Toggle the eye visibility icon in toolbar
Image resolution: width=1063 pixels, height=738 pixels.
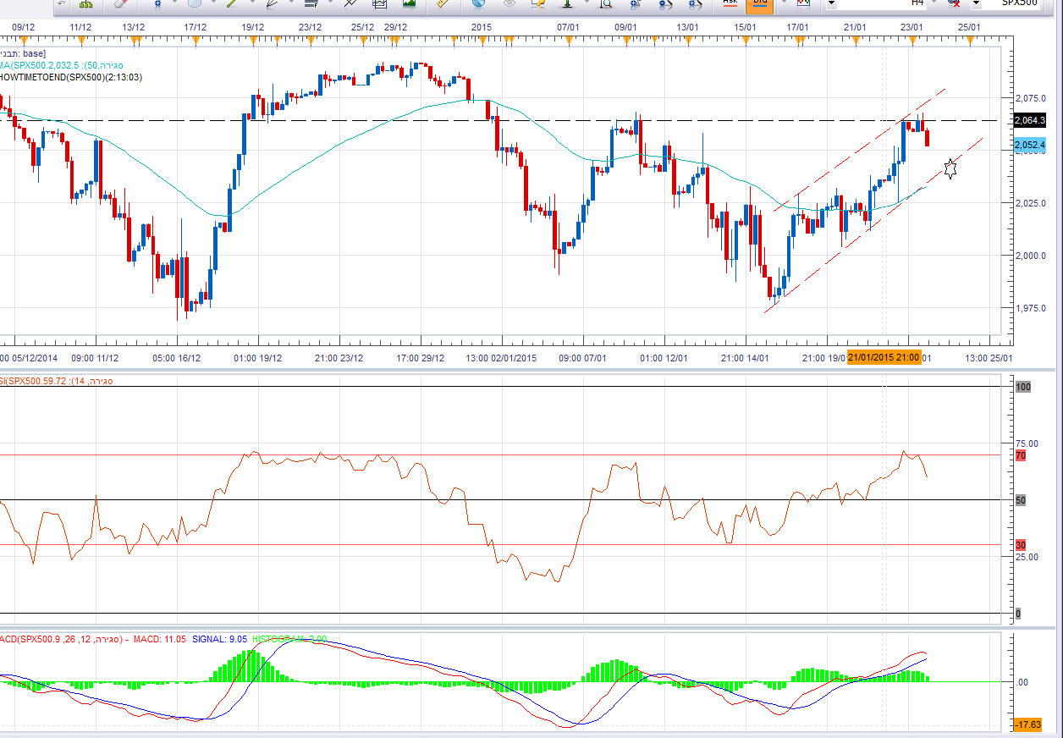click(509, 4)
